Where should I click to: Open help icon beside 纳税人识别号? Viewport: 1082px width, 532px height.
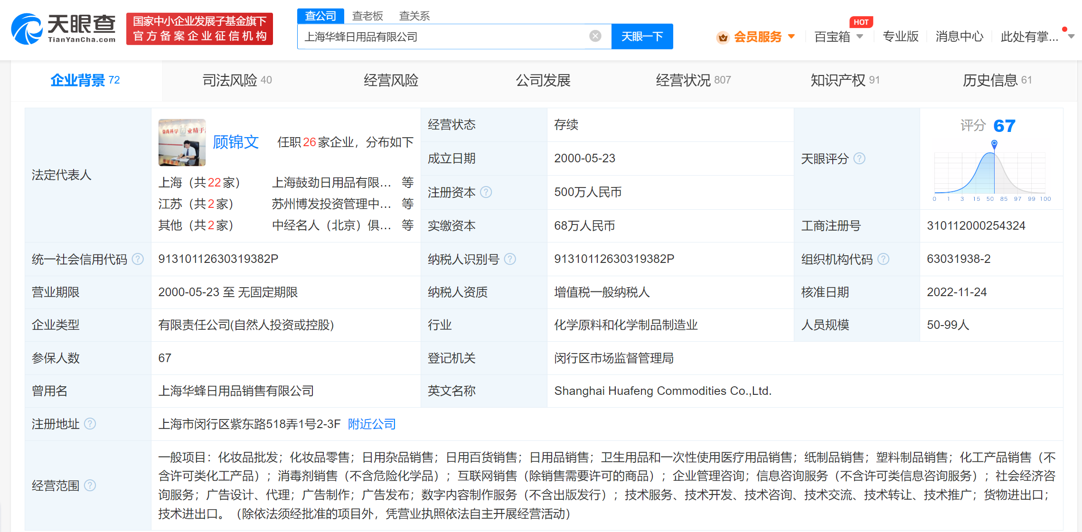(510, 259)
